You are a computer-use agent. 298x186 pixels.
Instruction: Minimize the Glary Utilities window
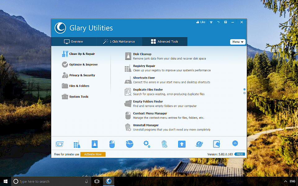point(233,22)
